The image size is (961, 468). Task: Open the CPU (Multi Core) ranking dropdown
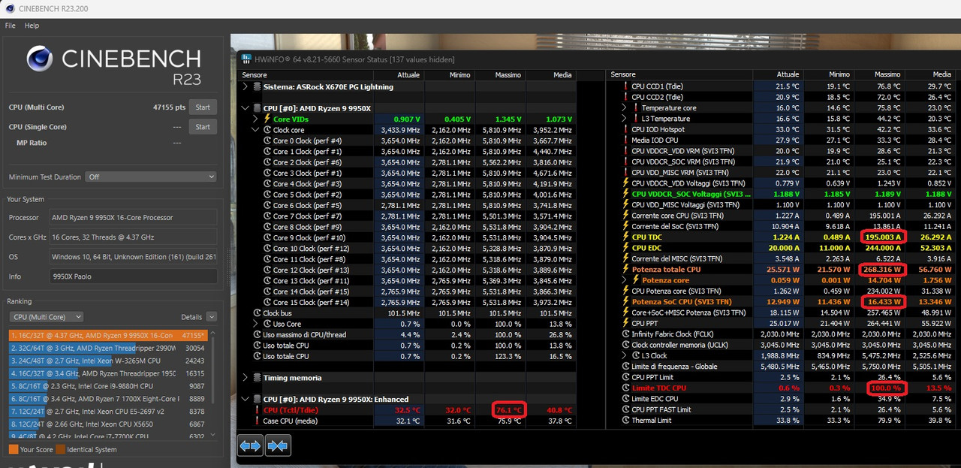tap(47, 317)
